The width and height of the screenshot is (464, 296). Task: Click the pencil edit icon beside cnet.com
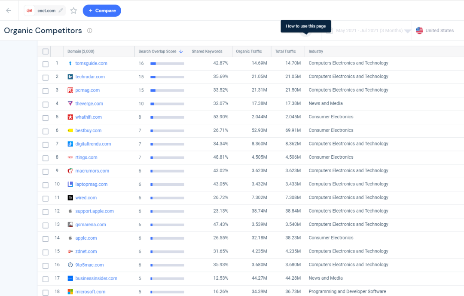[x=61, y=10]
